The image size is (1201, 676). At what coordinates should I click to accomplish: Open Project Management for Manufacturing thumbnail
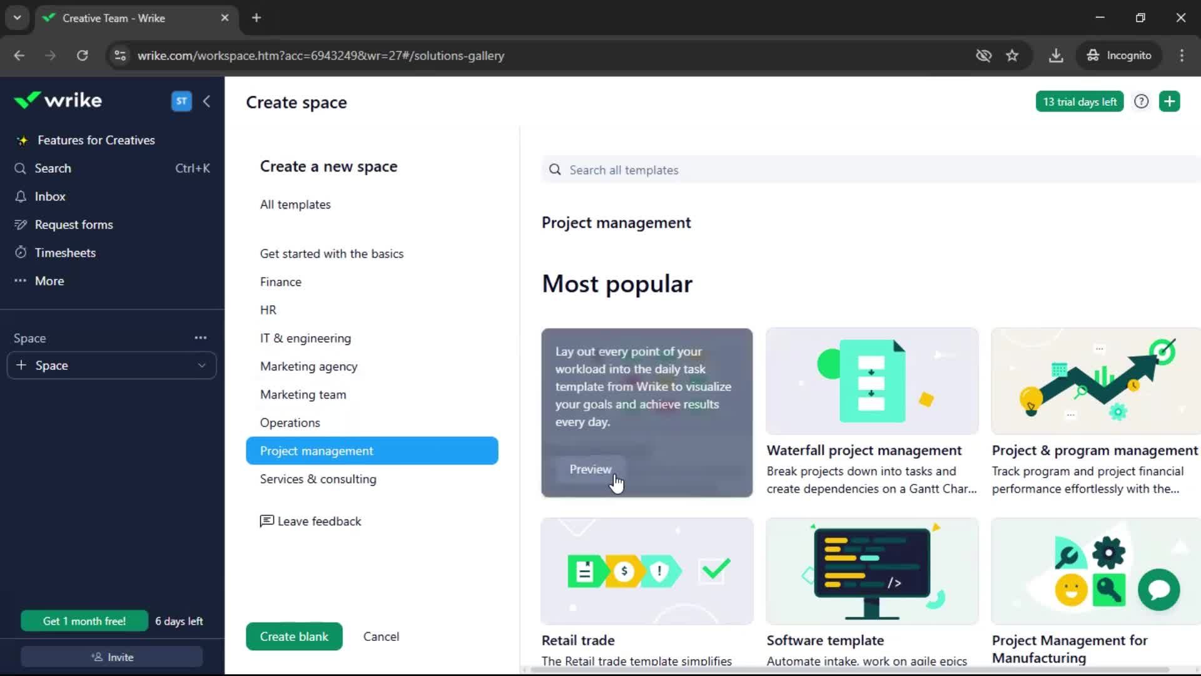point(1096,571)
